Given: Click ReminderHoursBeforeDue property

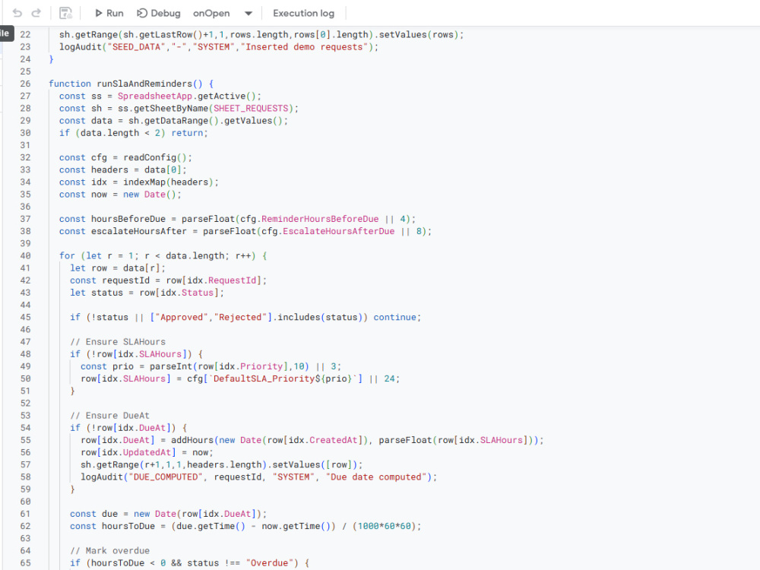Looking at the screenshot, I should click(320, 219).
